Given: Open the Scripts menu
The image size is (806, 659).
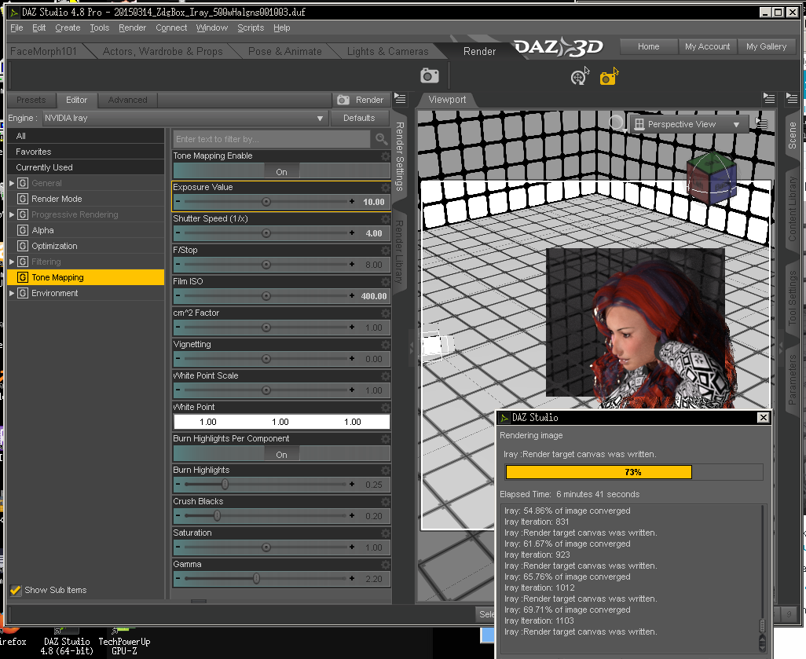Looking at the screenshot, I should coord(251,27).
